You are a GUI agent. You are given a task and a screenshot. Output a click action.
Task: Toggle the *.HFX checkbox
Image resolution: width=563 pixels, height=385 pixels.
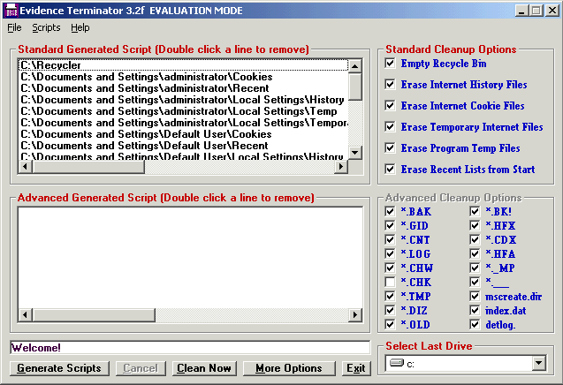point(475,225)
